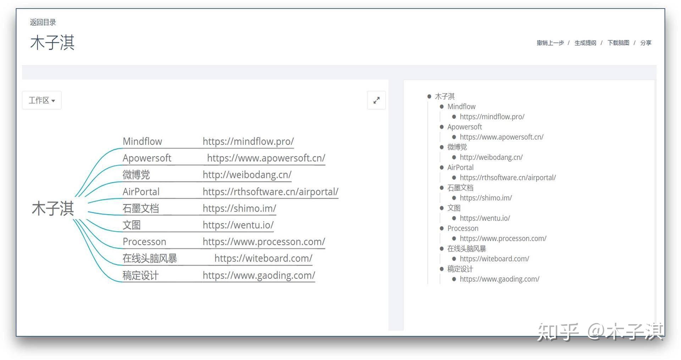The width and height of the screenshot is (681, 360).
Task: Select 微博党 item in outline
Action: pos(457,147)
